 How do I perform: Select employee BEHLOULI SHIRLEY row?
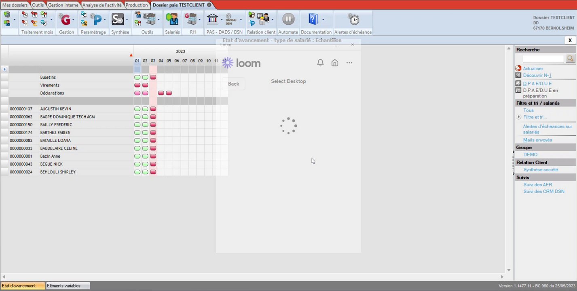114,172
